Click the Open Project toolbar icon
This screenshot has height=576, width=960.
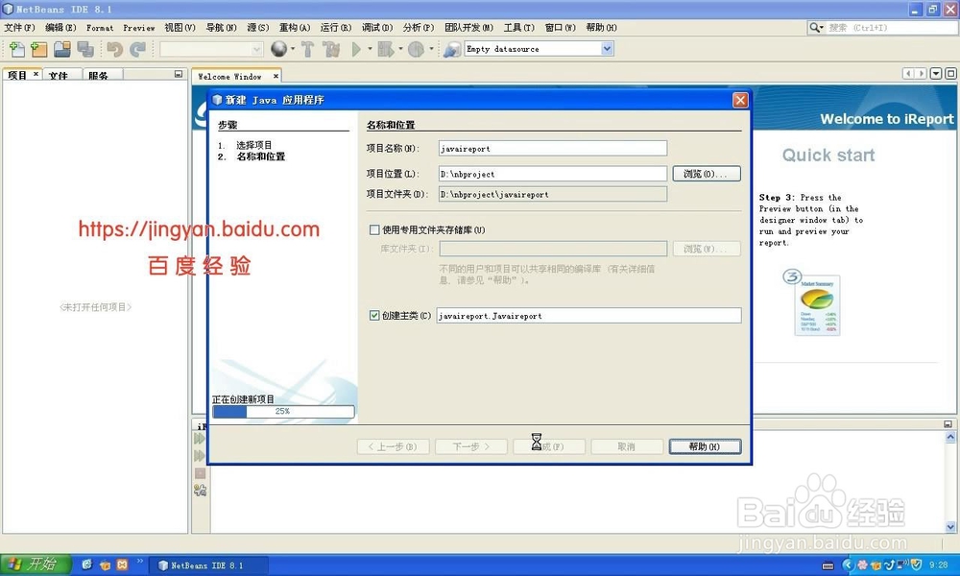pyautogui.click(x=61, y=49)
